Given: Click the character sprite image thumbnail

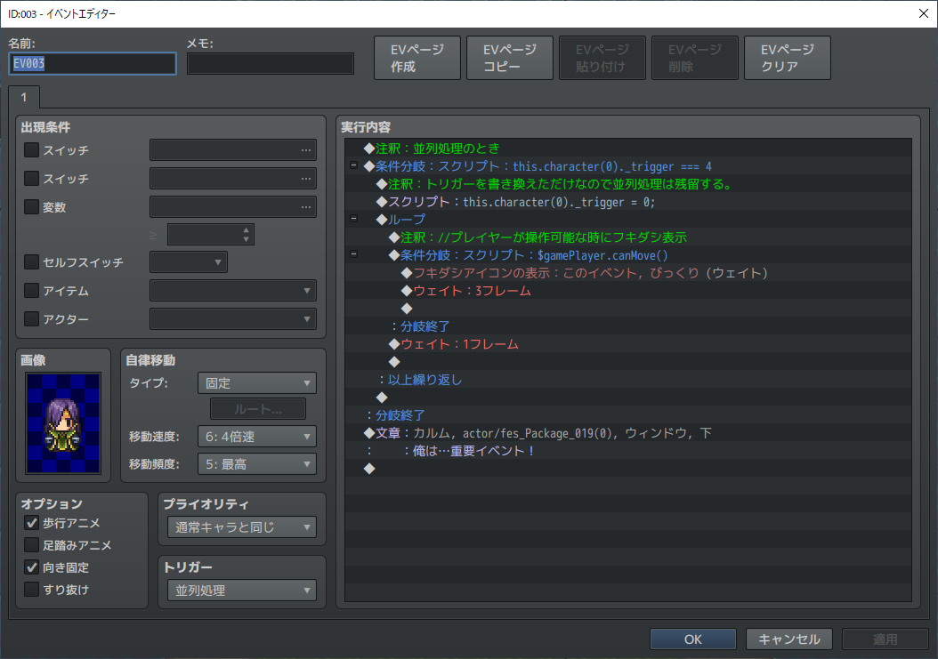Looking at the screenshot, I should [63, 422].
